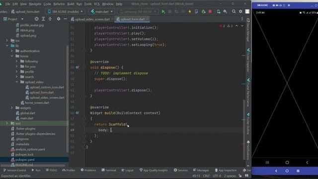Collapse the home folder
Screen dimensions: 318x179
point(12,56)
